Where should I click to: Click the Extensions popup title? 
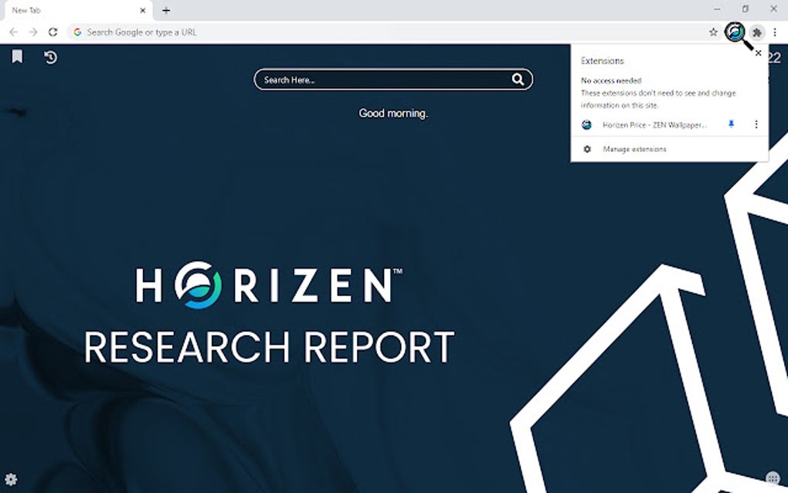coord(602,61)
